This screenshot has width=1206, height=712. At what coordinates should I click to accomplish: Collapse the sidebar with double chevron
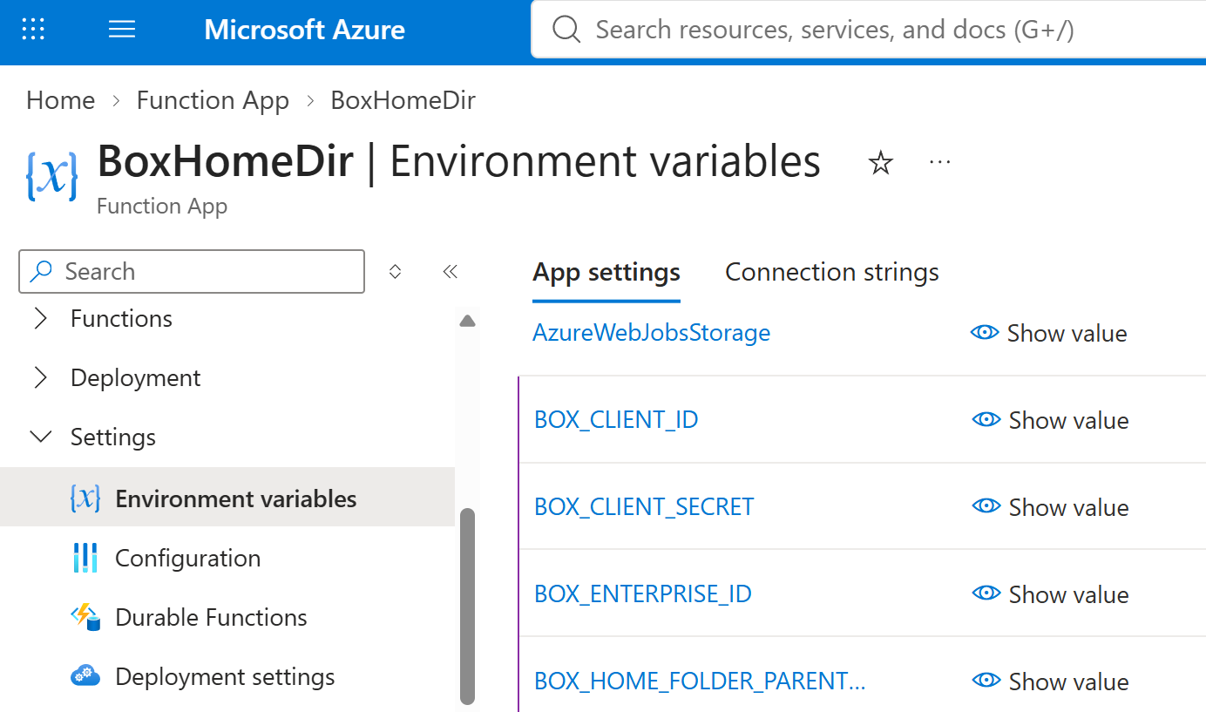[450, 272]
